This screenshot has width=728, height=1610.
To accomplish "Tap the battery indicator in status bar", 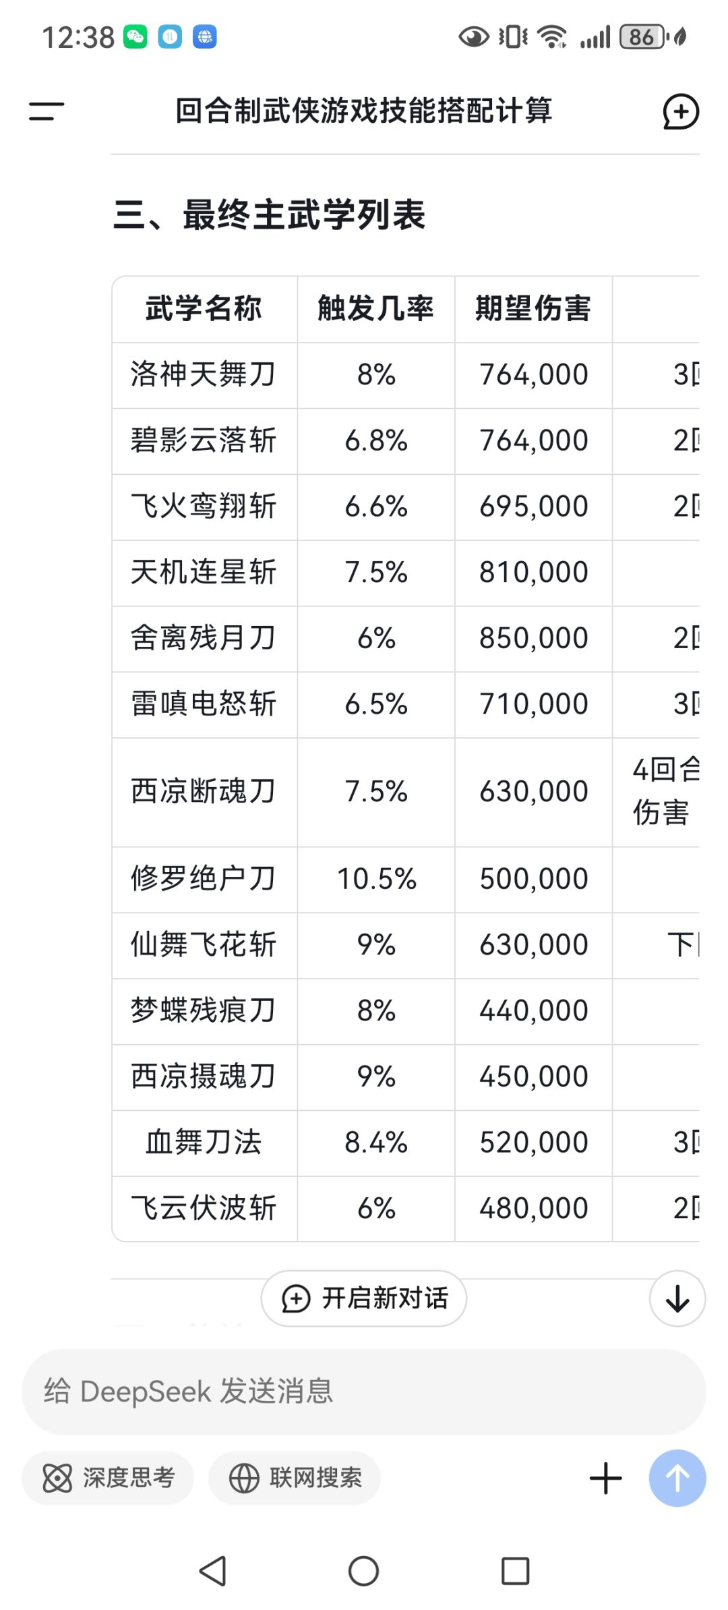I will tap(643, 36).
